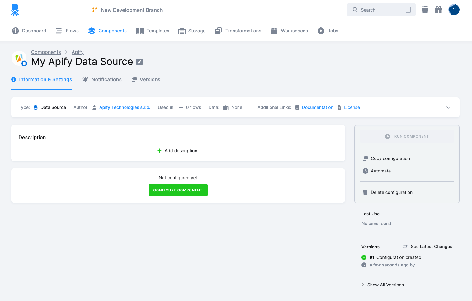Select the Dashboard gauge icon

15,31
